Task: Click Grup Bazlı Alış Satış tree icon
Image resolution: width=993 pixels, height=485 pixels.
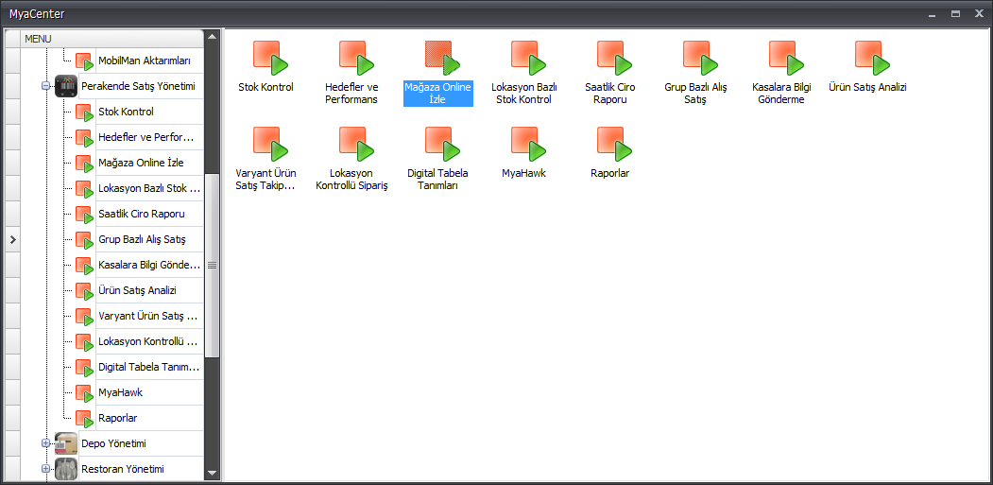Action: (x=85, y=239)
